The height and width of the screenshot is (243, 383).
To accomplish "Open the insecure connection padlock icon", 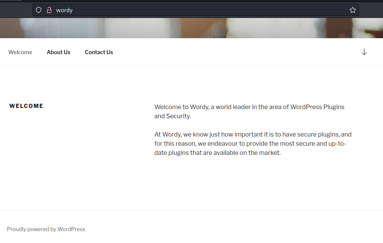I will tap(49, 10).
